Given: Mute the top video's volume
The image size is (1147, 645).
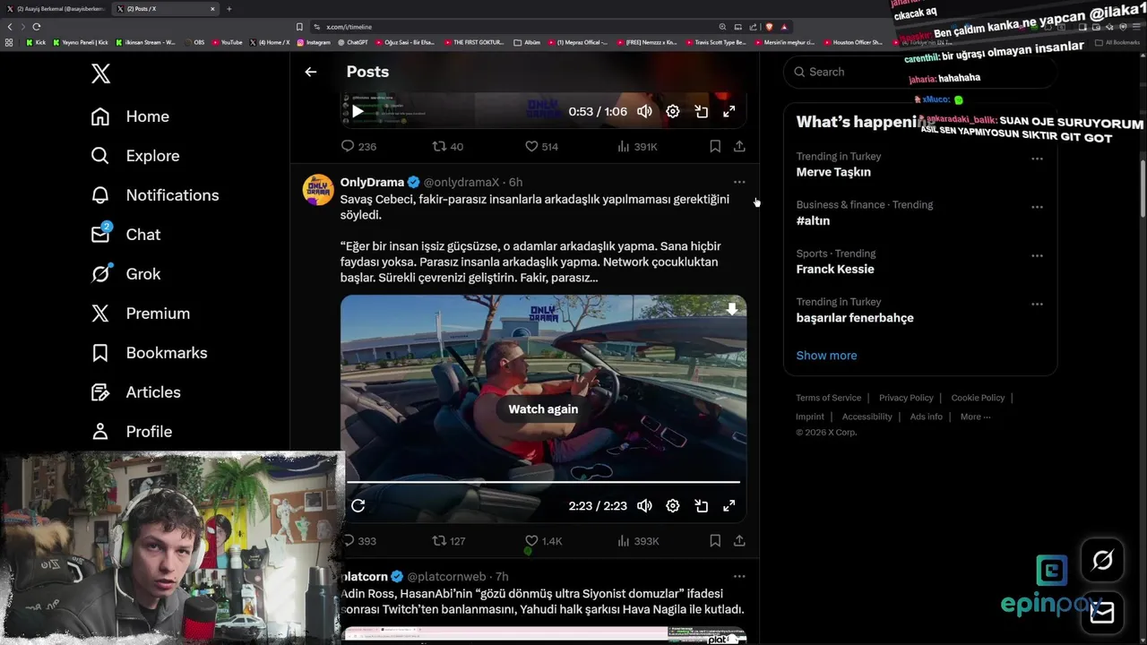Looking at the screenshot, I should [x=644, y=112].
